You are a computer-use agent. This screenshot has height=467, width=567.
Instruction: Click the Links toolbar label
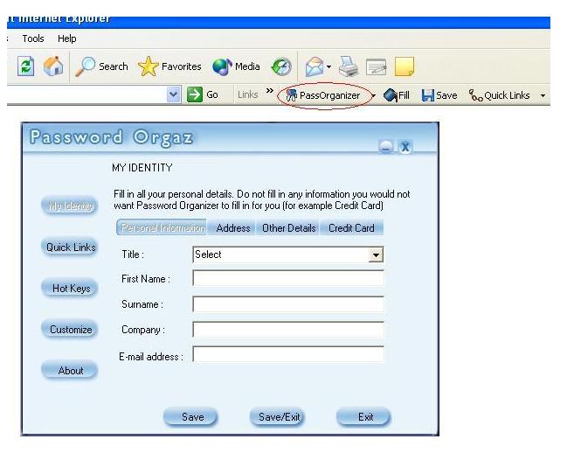pos(248,94)
